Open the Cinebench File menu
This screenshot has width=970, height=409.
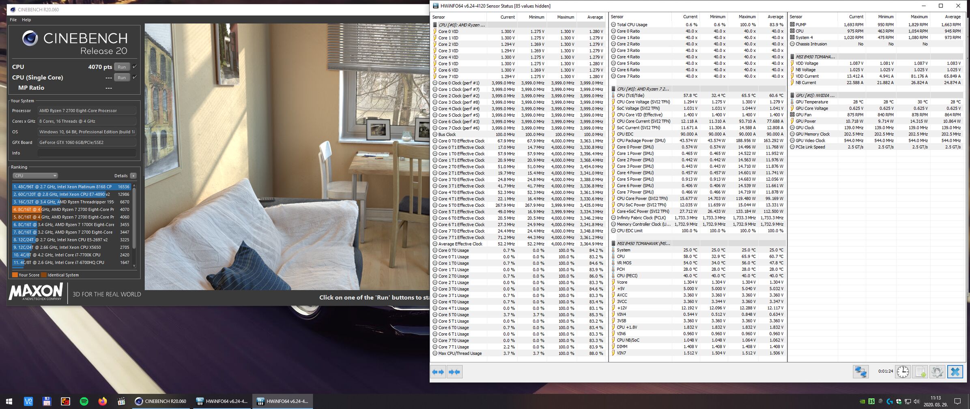click(x=13, y=19)
